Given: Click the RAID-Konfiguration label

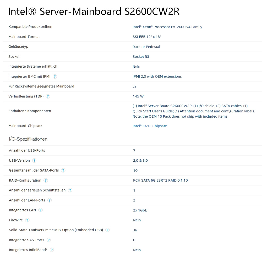Looking at the screenshot, I should tap(25, 181).
